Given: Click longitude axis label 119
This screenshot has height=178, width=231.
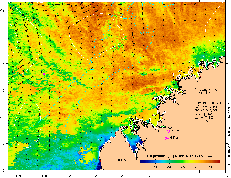Looking at the screenshot, I should 18,176.
